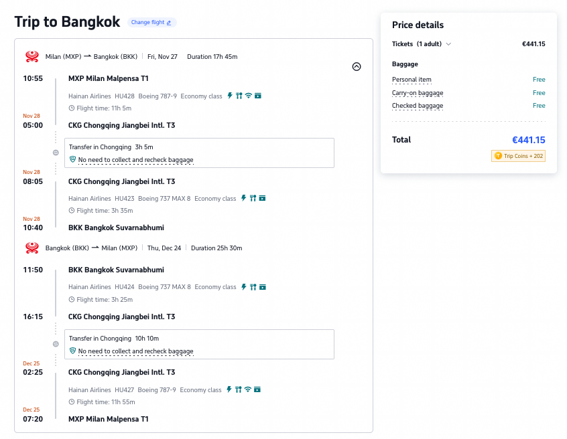The width and height of the screenshot is (567, 439).
Task: Click the Trip Coins + 202 badge
Action: click(x=518, y=156)
